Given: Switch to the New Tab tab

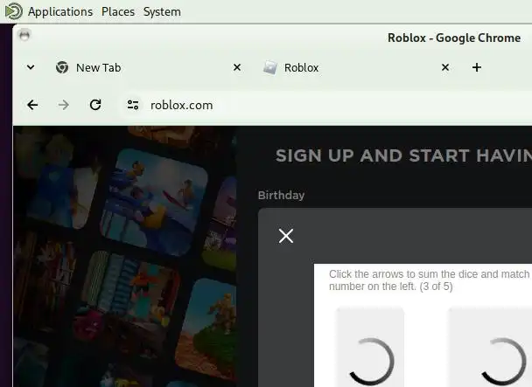Looking at the screenshot, I should click(x=148, y=67).
